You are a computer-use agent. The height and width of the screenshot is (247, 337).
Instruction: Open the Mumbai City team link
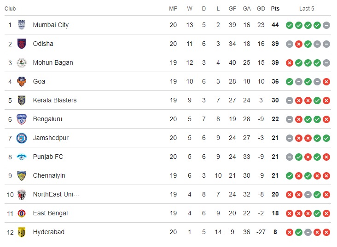pos(51,25)
